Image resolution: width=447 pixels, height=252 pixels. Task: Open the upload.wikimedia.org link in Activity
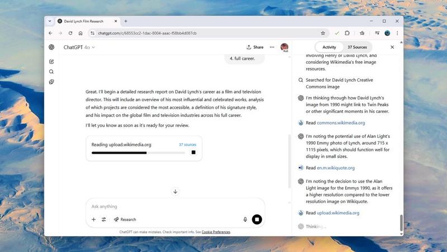[x=338, y=213]
